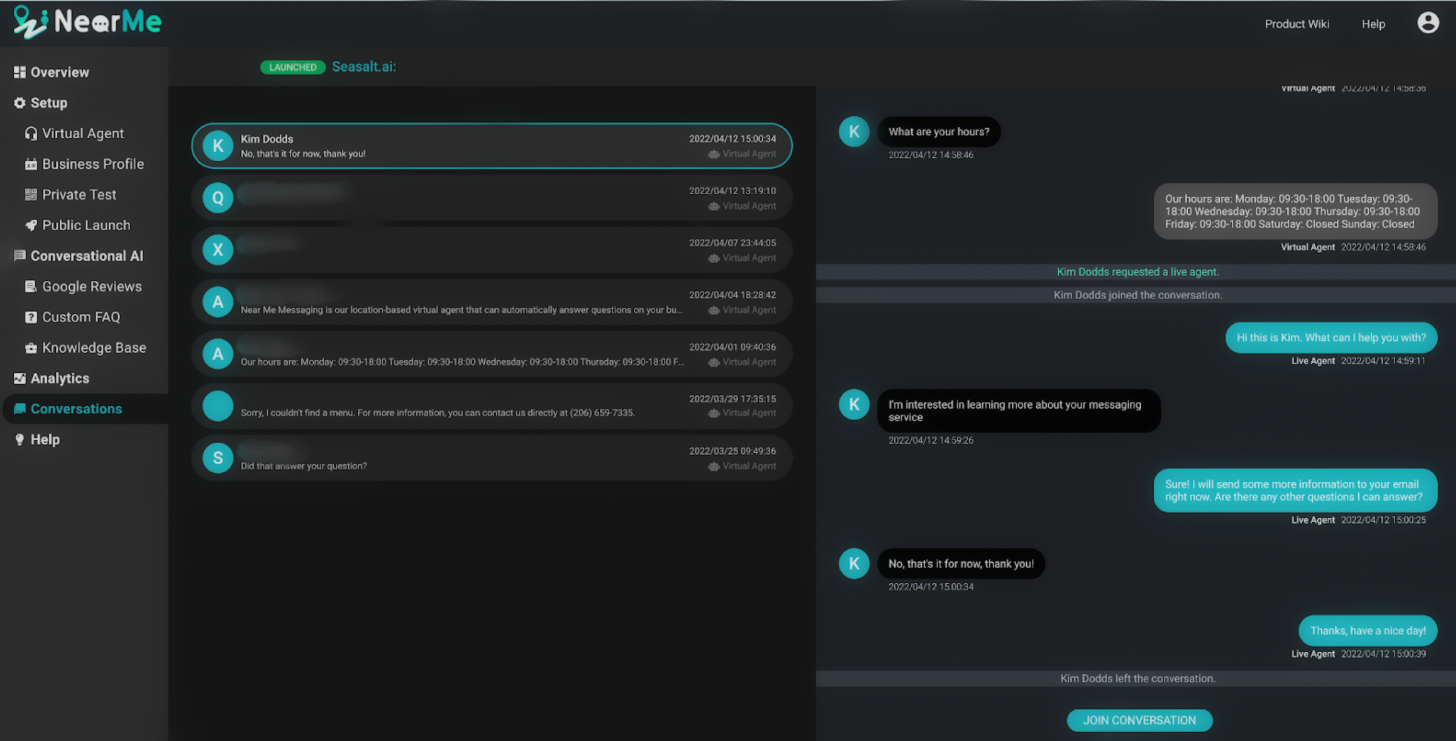Click 'Hi this is Kim' message bubble
Screen dimensions: 1456x741
point(1331,337)
